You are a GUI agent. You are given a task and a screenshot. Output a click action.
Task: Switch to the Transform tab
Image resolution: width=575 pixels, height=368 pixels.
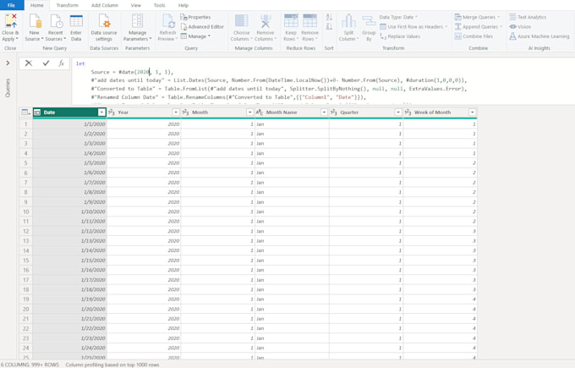[x=67, y=5]
